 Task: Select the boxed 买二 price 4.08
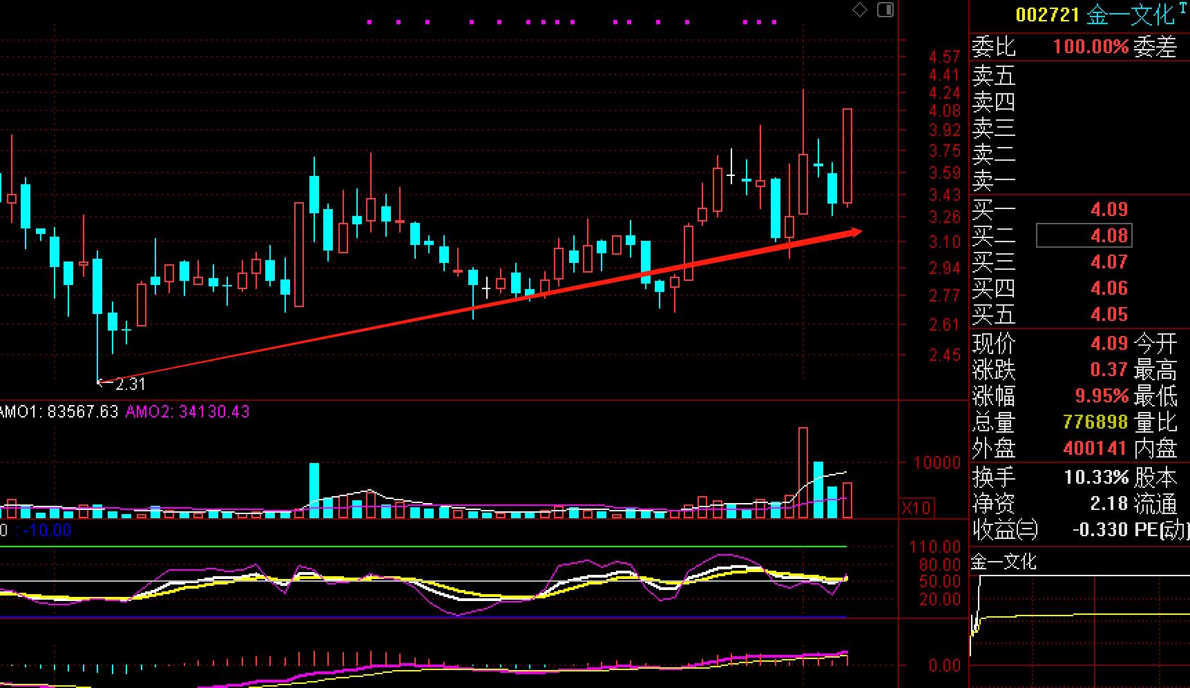click(x=1084, y=235)
